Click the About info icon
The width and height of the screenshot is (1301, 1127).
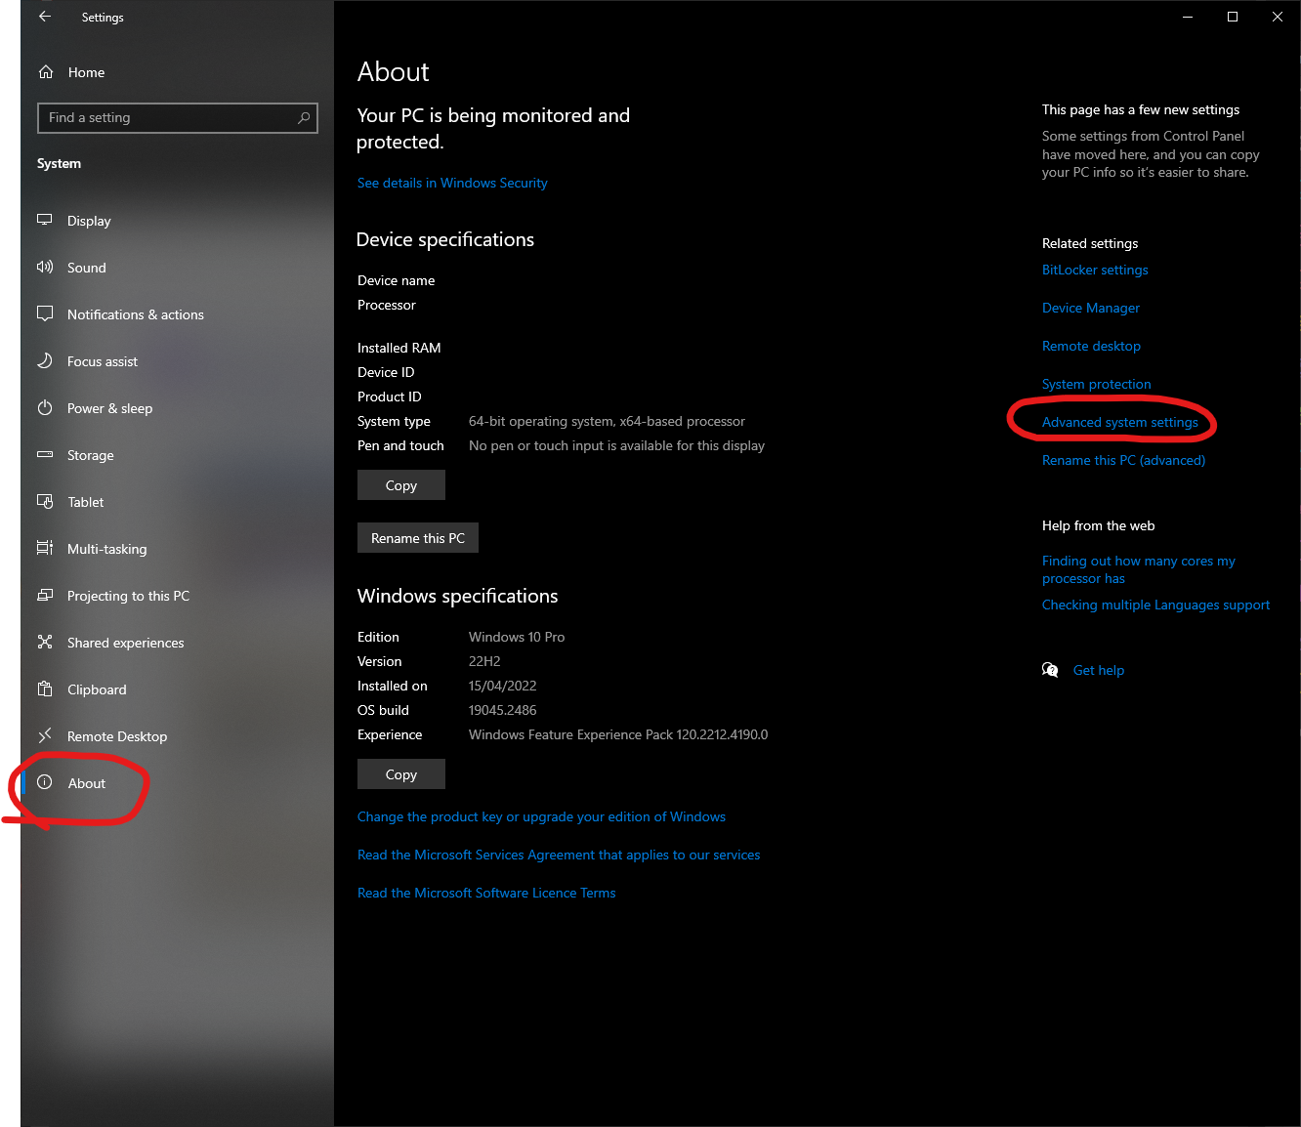click(x=45, y=782)
